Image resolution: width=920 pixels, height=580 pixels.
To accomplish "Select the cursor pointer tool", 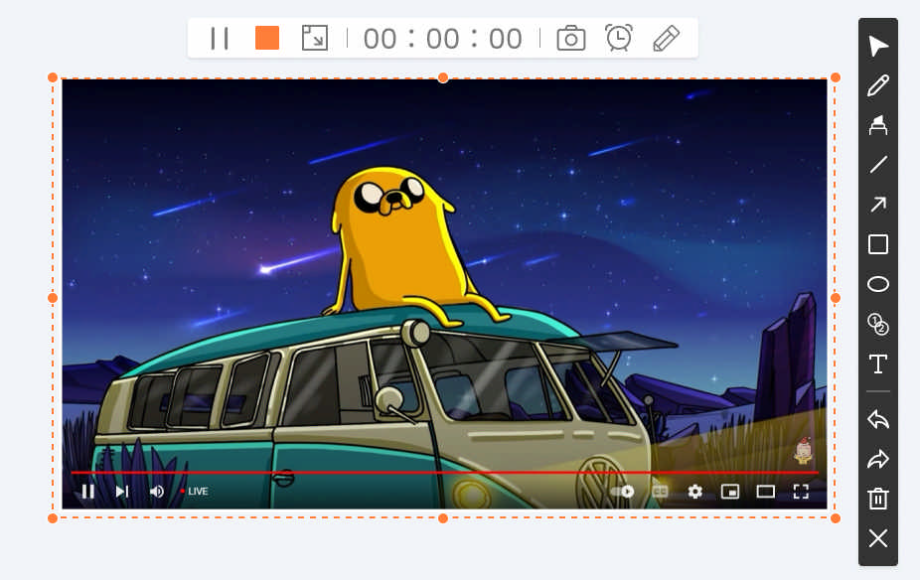I will point(878,47).
